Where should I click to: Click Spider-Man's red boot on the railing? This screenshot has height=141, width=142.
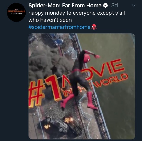pyautogui.click(x=91, y=101)
